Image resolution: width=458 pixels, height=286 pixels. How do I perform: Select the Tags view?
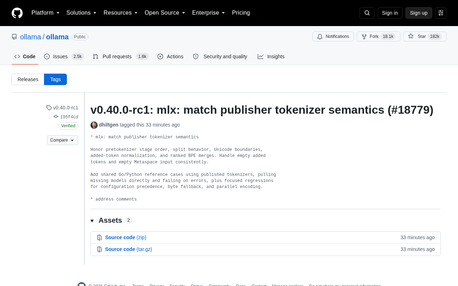pyautogui.click(x=55, y=79)
